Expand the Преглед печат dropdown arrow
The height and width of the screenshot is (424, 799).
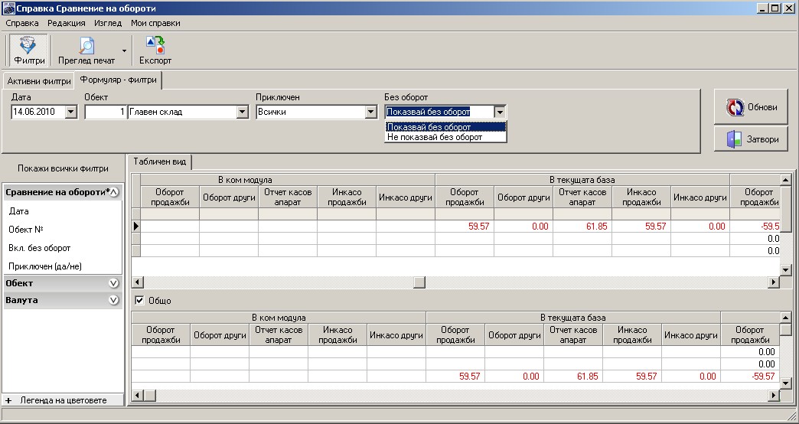(124, 51)
